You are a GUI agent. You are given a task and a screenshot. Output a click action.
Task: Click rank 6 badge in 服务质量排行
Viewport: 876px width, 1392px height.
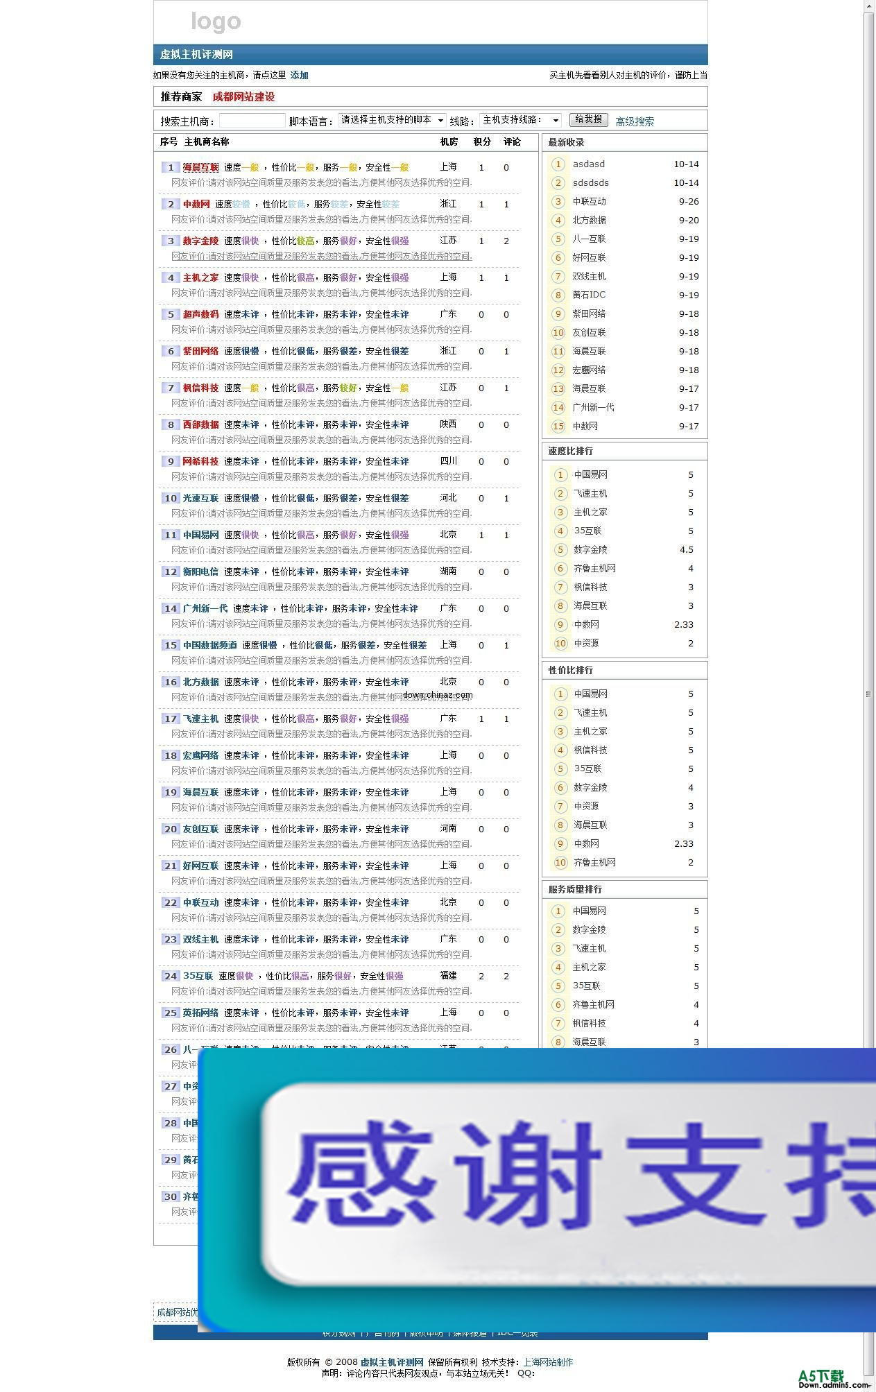(558, 1005)
